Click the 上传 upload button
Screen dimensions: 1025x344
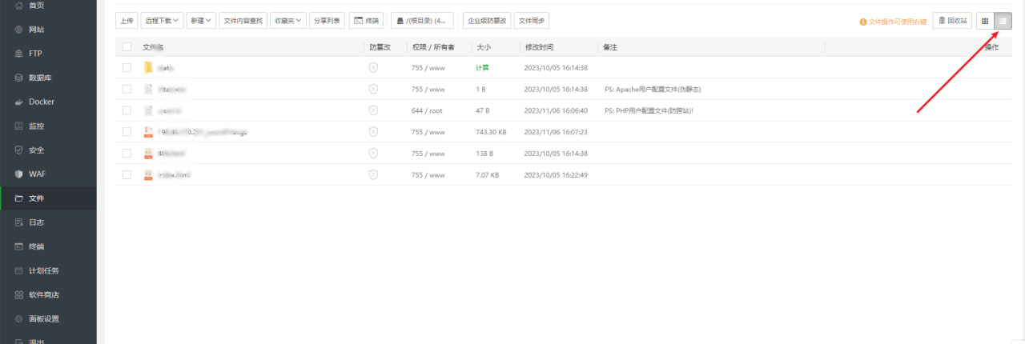pos(127,21)
